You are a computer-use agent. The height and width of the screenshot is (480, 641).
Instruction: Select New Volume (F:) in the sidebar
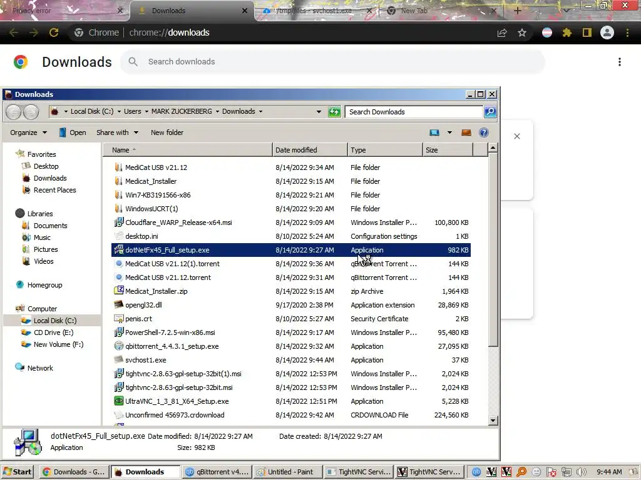click(x=58, y=344)
